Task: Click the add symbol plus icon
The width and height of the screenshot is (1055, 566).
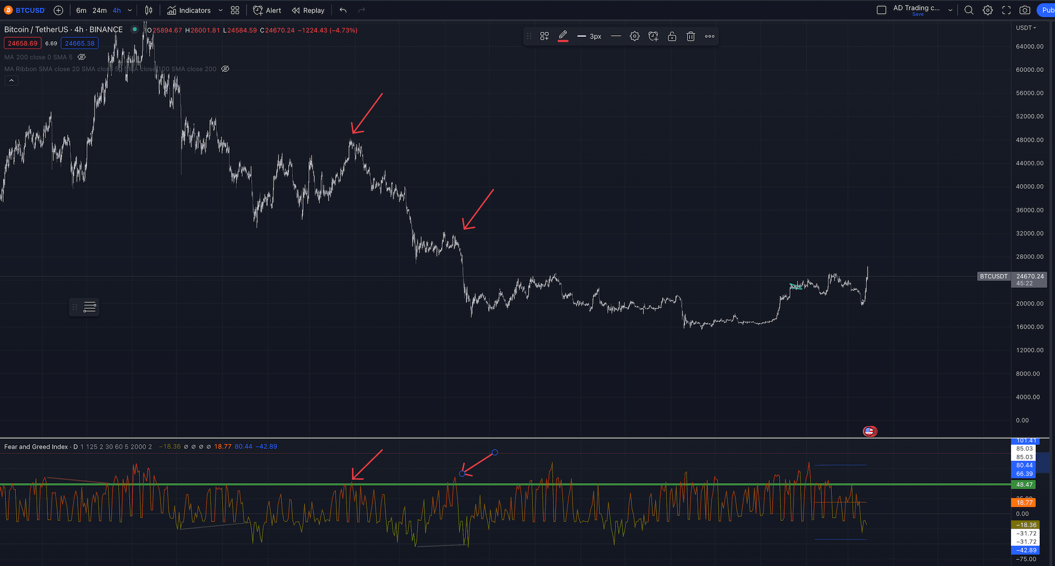Action: coord(58,10)
